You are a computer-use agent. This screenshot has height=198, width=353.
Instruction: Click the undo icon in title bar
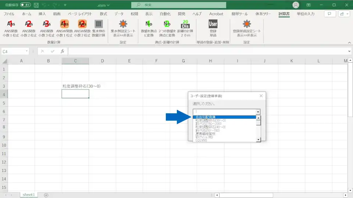coord(44,5)
